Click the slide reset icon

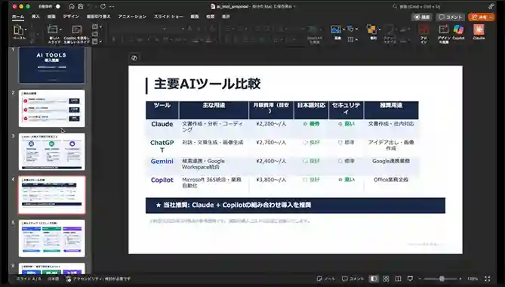[x=94, y=34]
